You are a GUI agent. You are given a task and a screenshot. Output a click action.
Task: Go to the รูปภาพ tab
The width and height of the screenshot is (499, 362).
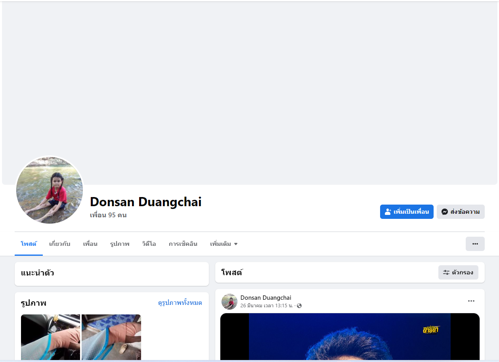coord(120,244)
